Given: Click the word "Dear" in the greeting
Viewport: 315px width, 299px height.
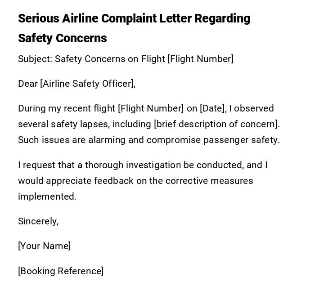Looking at the screenshot, I should [28, 84].
